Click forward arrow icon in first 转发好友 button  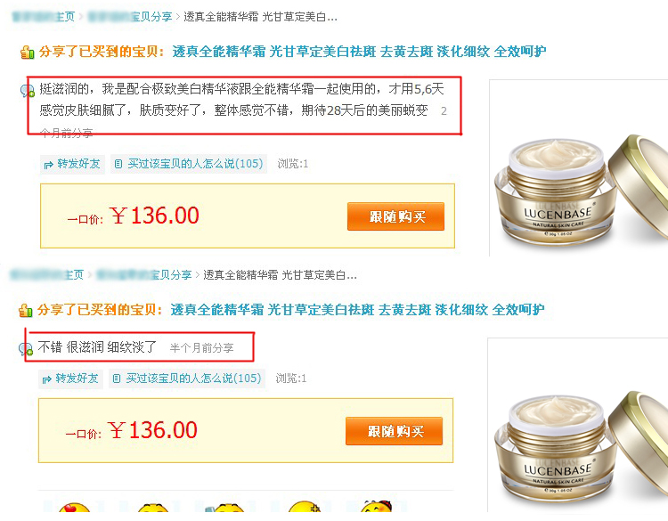[49, 165]
